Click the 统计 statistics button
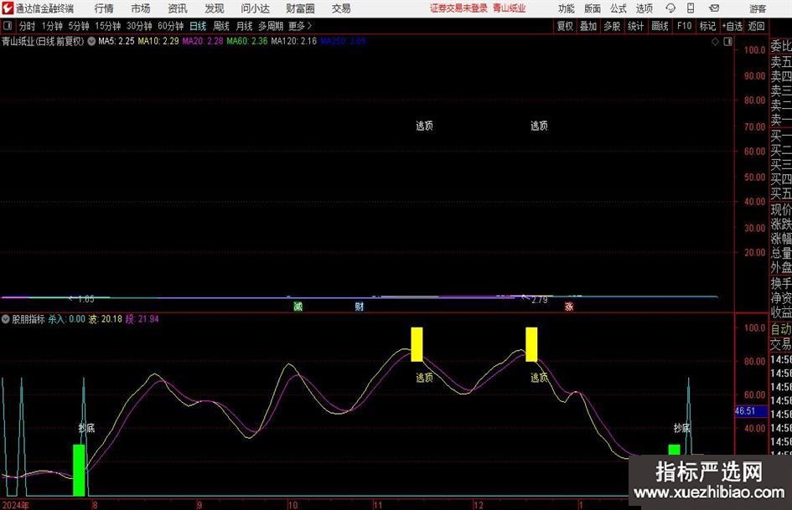792x510 pixels. tap(635, 26)
